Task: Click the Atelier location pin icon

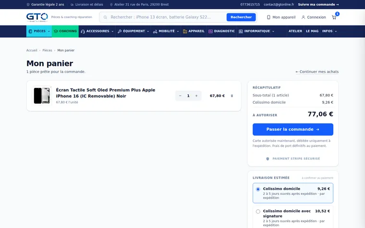Action: 111,5
